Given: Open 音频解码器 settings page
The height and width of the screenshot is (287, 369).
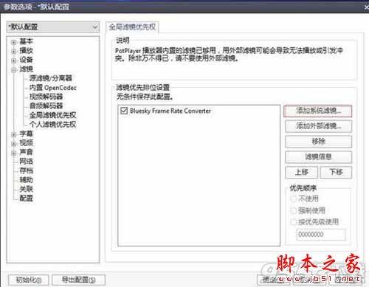Looking at the screenshot, I should 46,106.
